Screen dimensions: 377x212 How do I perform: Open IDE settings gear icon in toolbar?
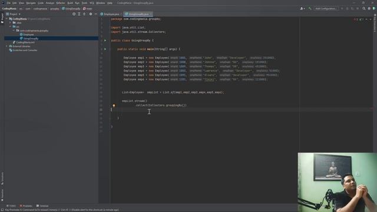(369, 8)
